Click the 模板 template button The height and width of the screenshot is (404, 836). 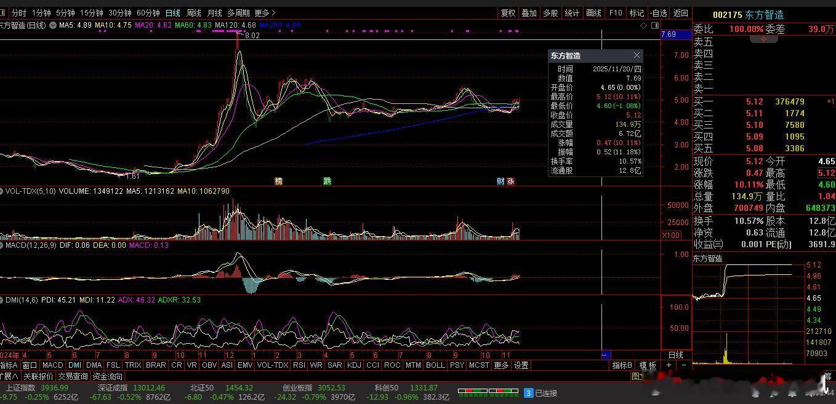[648, 365]
